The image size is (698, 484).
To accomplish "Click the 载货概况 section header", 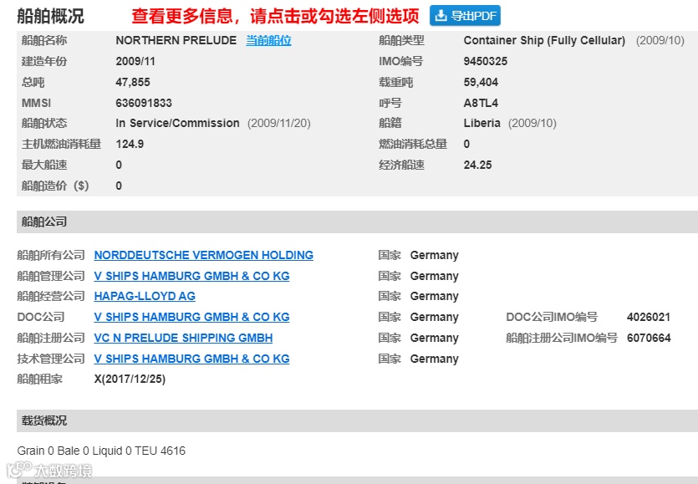I will (357, 420).
